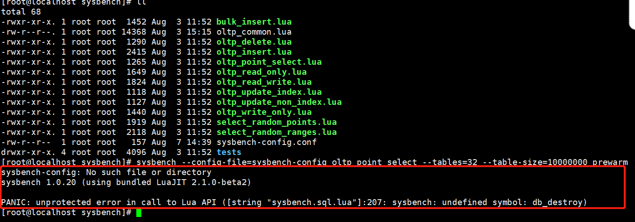This screenshot has width=635, height=222.
Task: Click the sysbench-config.conf file name
Action: coord(266,142)
